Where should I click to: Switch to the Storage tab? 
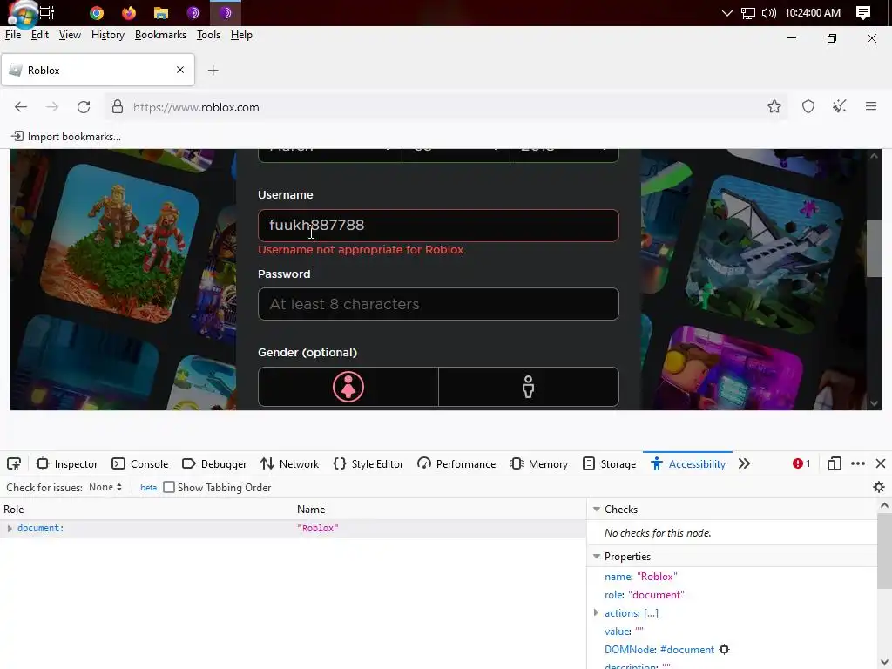pyautogui.click(x=609, y=463)
